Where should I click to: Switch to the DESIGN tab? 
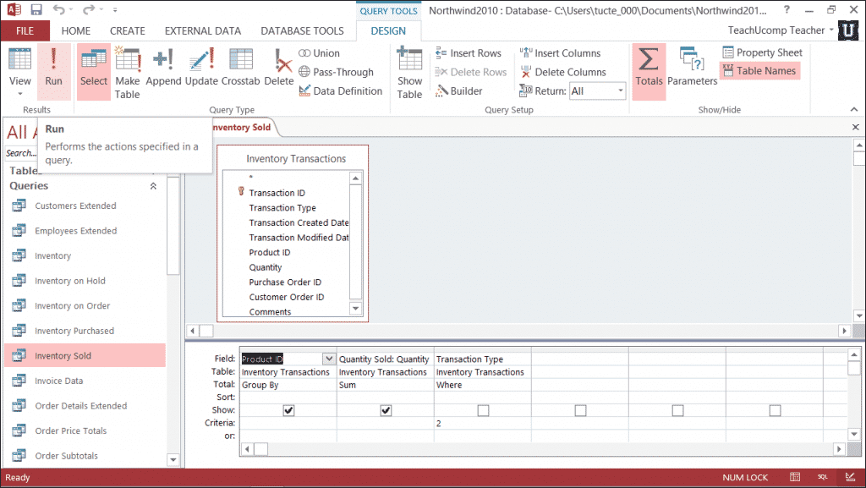387,31
